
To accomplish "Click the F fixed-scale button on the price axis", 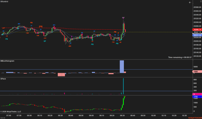I will pyautogui.click(x=201, y=1).
